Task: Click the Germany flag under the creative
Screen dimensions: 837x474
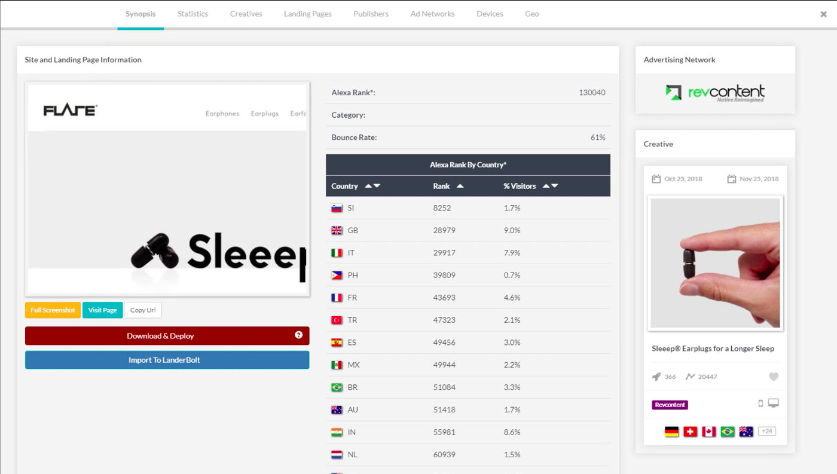Action: click(671, 432)
